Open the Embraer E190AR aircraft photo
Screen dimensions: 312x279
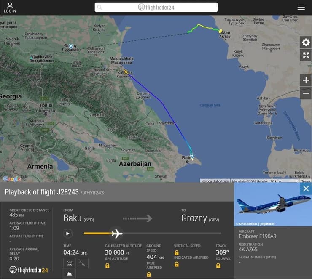click(273, 205)
